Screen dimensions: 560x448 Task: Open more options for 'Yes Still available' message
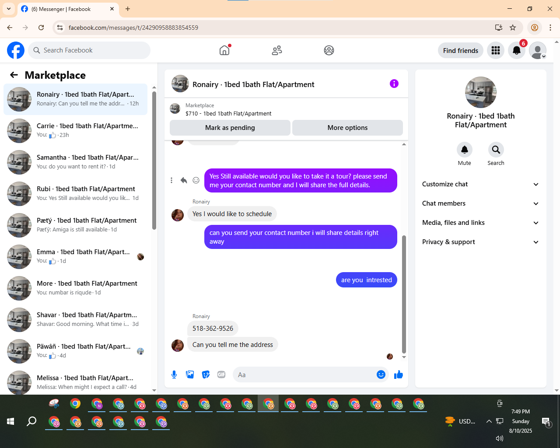(171, 180)
